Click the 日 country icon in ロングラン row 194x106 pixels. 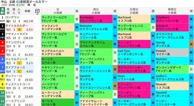tap(77, 19)
